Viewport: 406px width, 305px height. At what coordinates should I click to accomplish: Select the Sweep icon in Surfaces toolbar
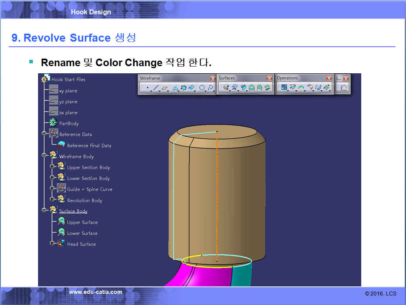pyautogui.click(x=243, y=88)
